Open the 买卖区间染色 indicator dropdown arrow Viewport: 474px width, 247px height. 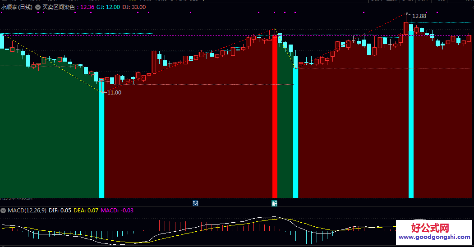click(x=38, y=7)
